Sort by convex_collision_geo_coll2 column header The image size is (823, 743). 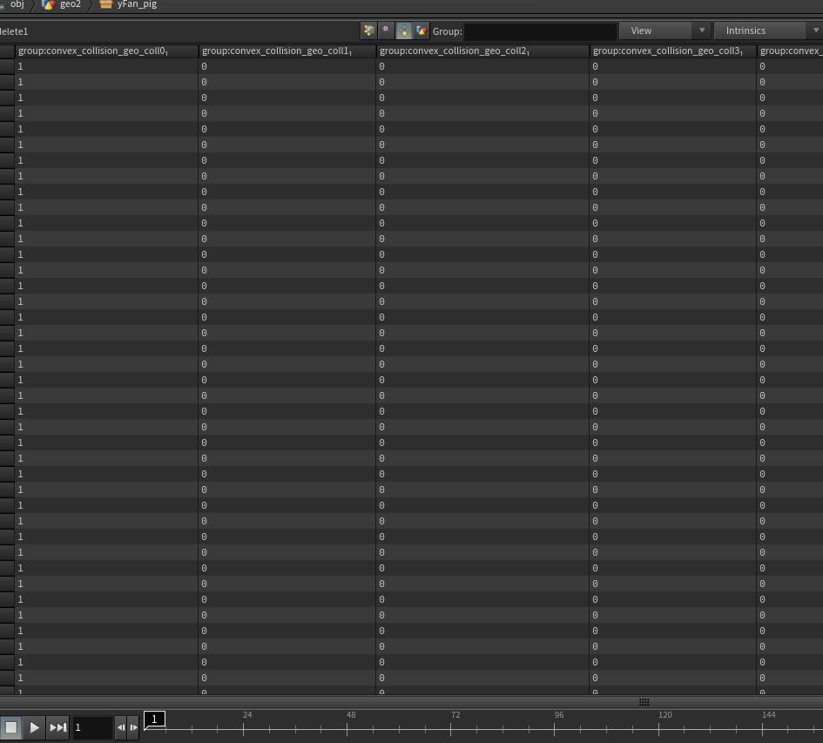[x=482, y=51]
